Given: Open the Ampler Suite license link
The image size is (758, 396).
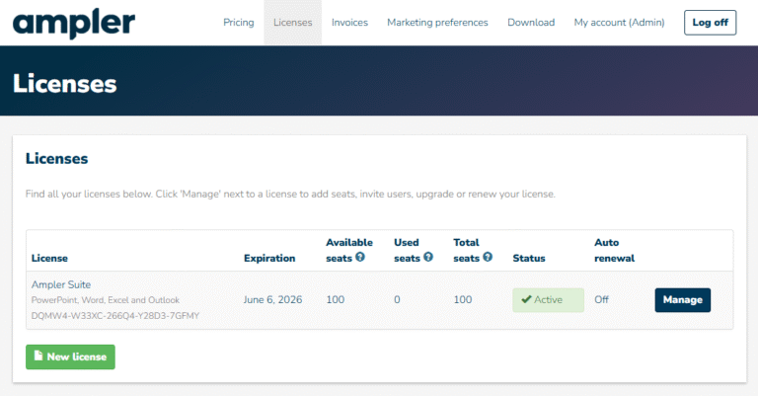Looking at the screenshot, I should pyautogui.click(x=61, y=284).
